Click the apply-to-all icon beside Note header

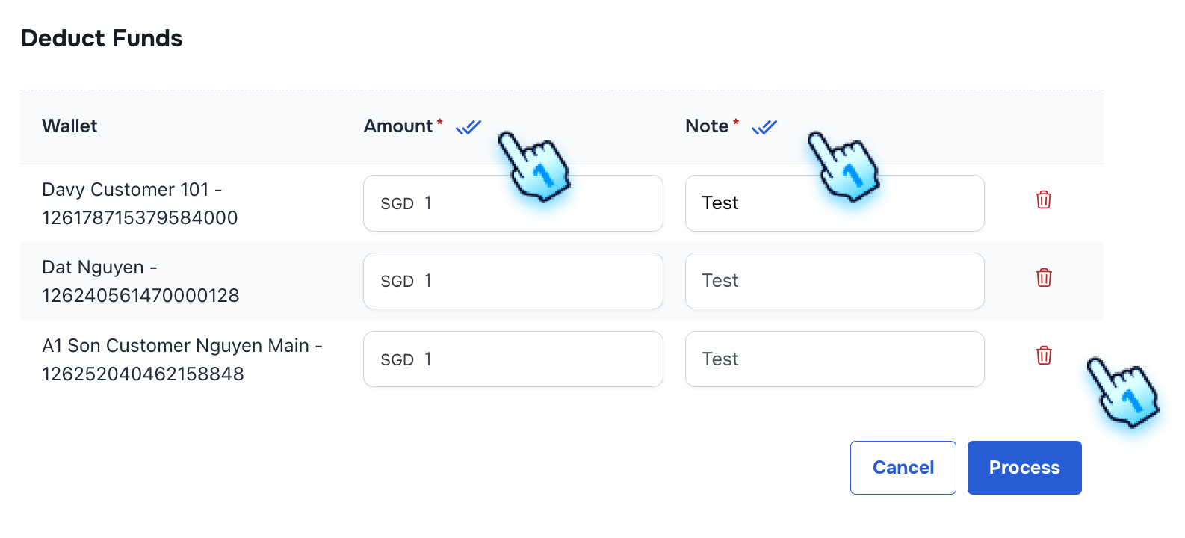click(764, 127)
